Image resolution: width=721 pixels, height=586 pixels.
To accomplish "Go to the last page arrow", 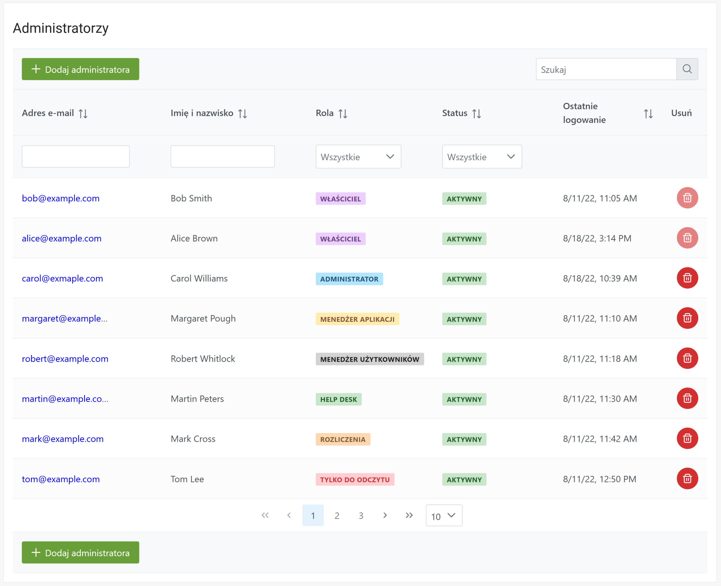I will (409, 515).
